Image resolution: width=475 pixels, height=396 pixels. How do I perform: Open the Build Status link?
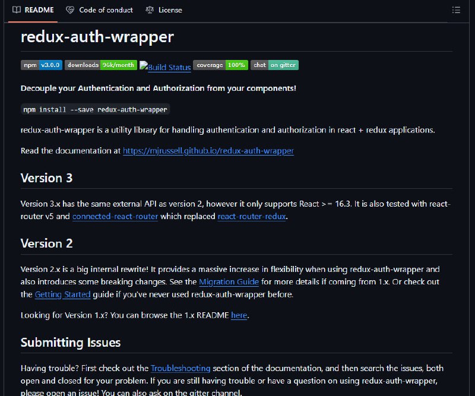pos(166,66)
